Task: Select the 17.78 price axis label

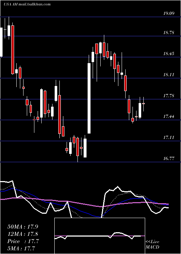Action: coord(169,95)
